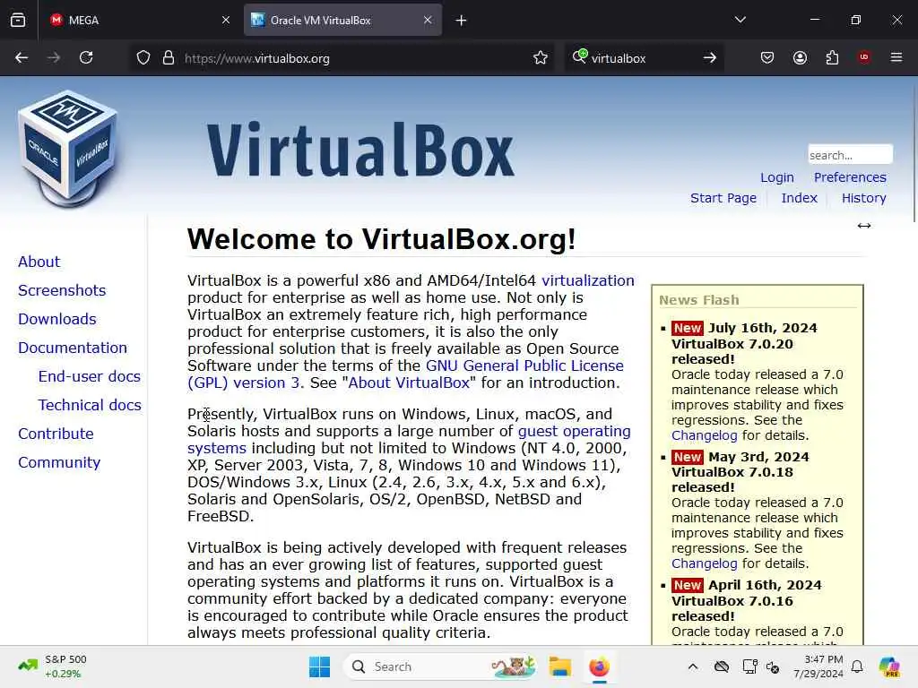Save page to Pocket
Screen dimensions: 918x688
click(767, 57)
